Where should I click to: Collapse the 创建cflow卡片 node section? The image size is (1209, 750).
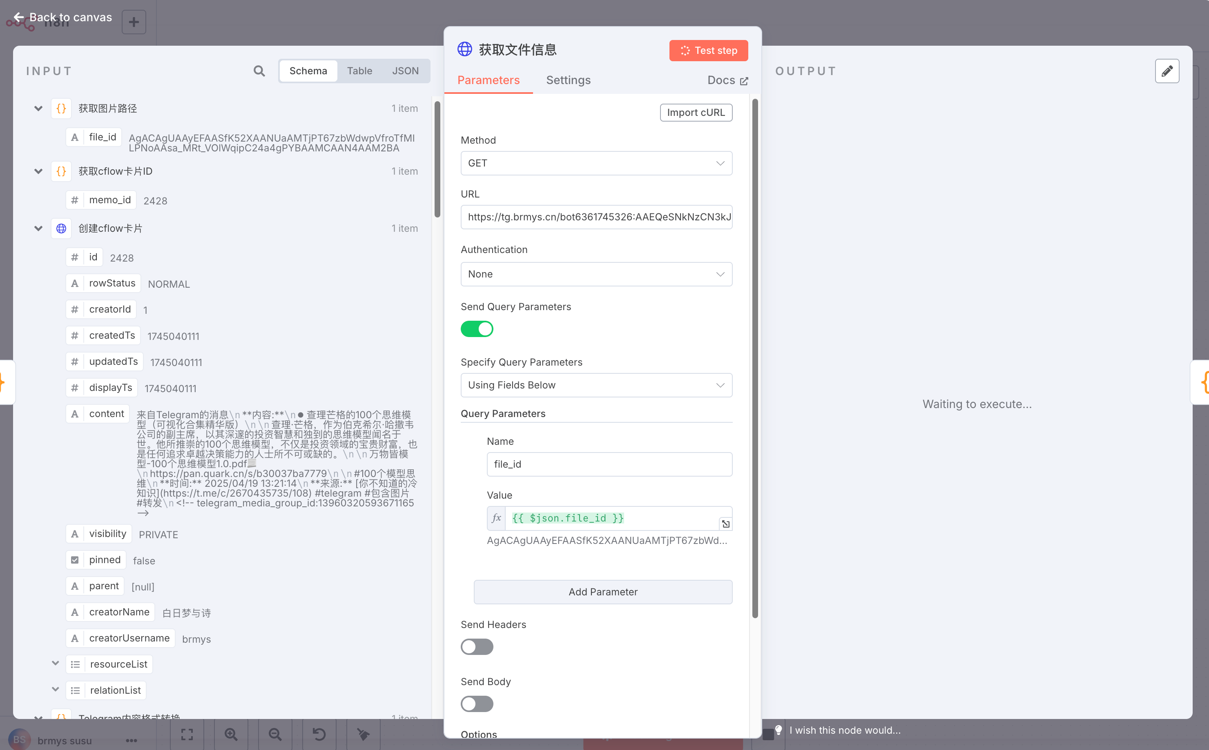[38, 228]
